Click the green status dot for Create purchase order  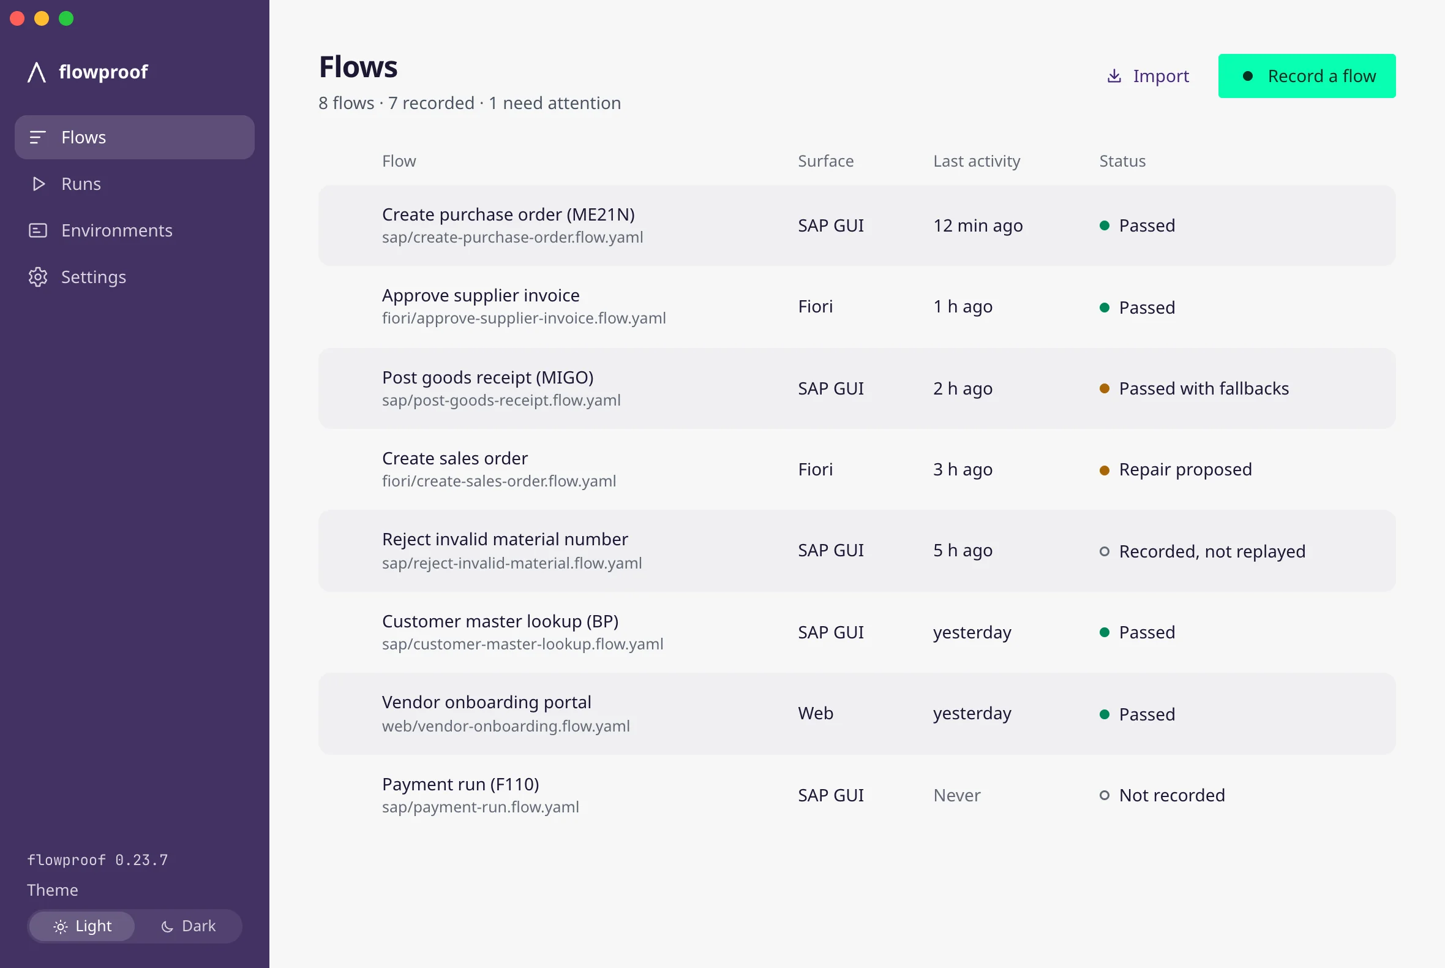coord(1105,226)
